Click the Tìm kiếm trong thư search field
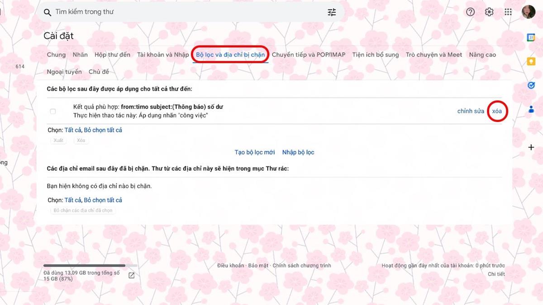 (181, 12)
